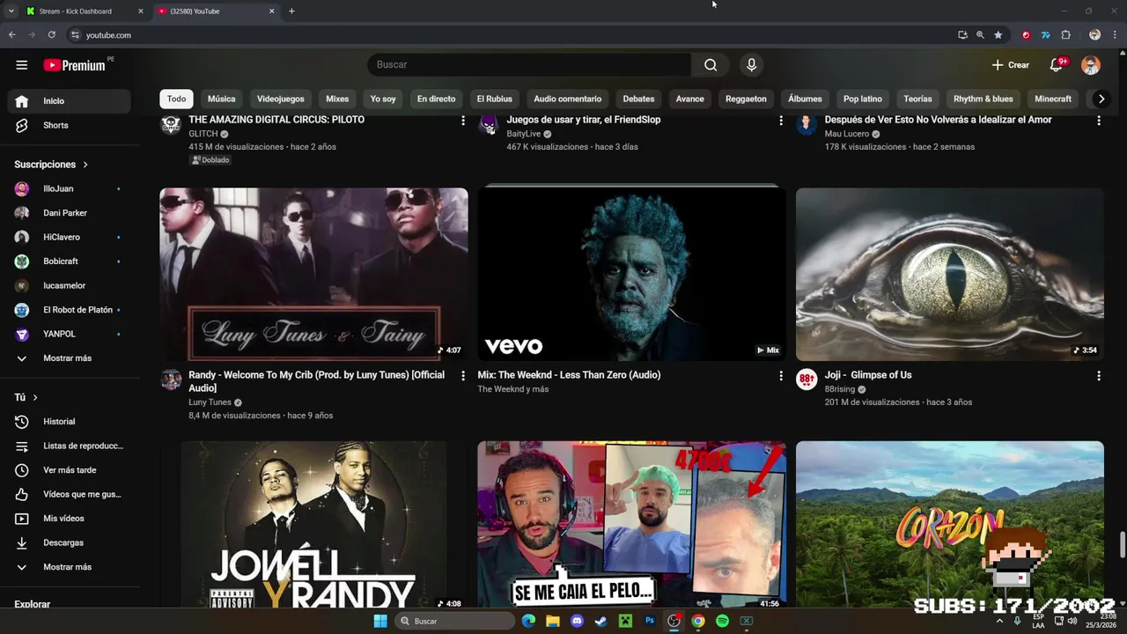The height and width of the screenshot is (634, 1127).
Task: Open the 88rising channel link
Action: point(840,389)
